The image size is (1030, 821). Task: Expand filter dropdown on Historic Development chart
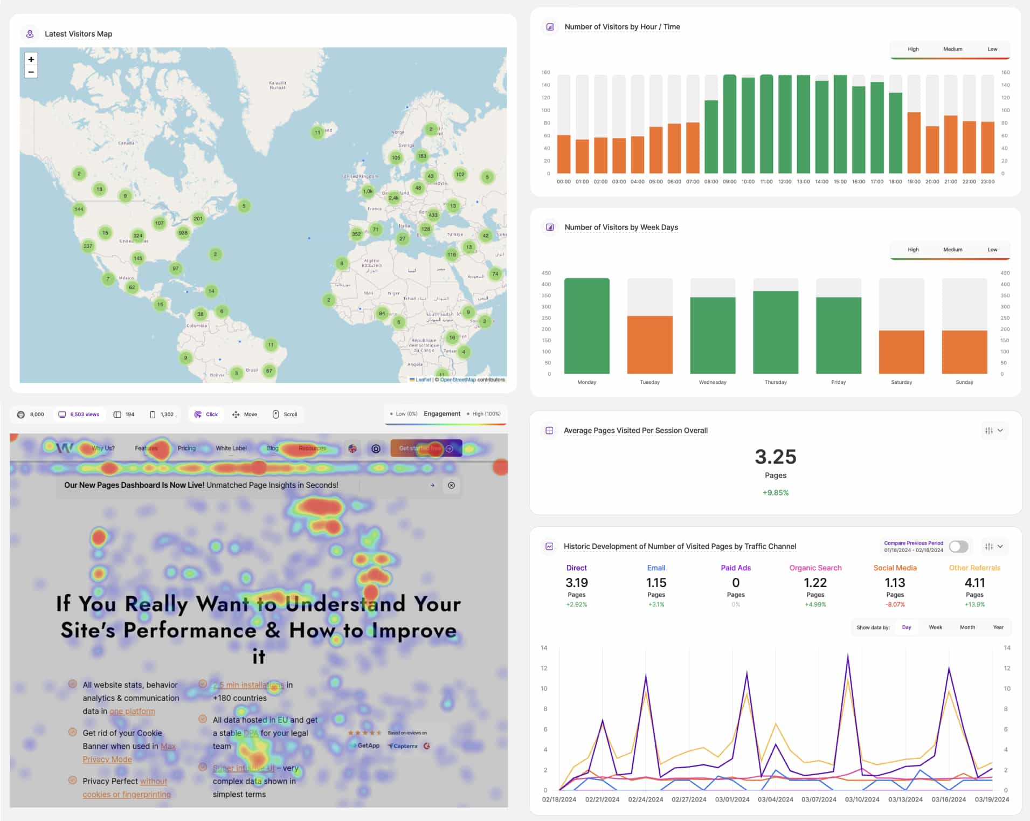click(x=994, y=547)
